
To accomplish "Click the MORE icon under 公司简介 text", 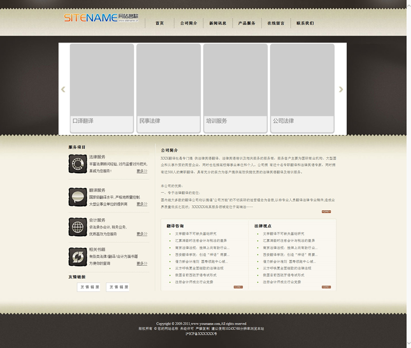I will click(326, 211).
